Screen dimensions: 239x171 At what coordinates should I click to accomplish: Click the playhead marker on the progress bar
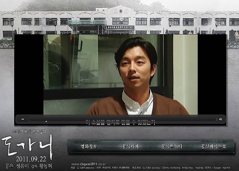click(x=46, y=122)
